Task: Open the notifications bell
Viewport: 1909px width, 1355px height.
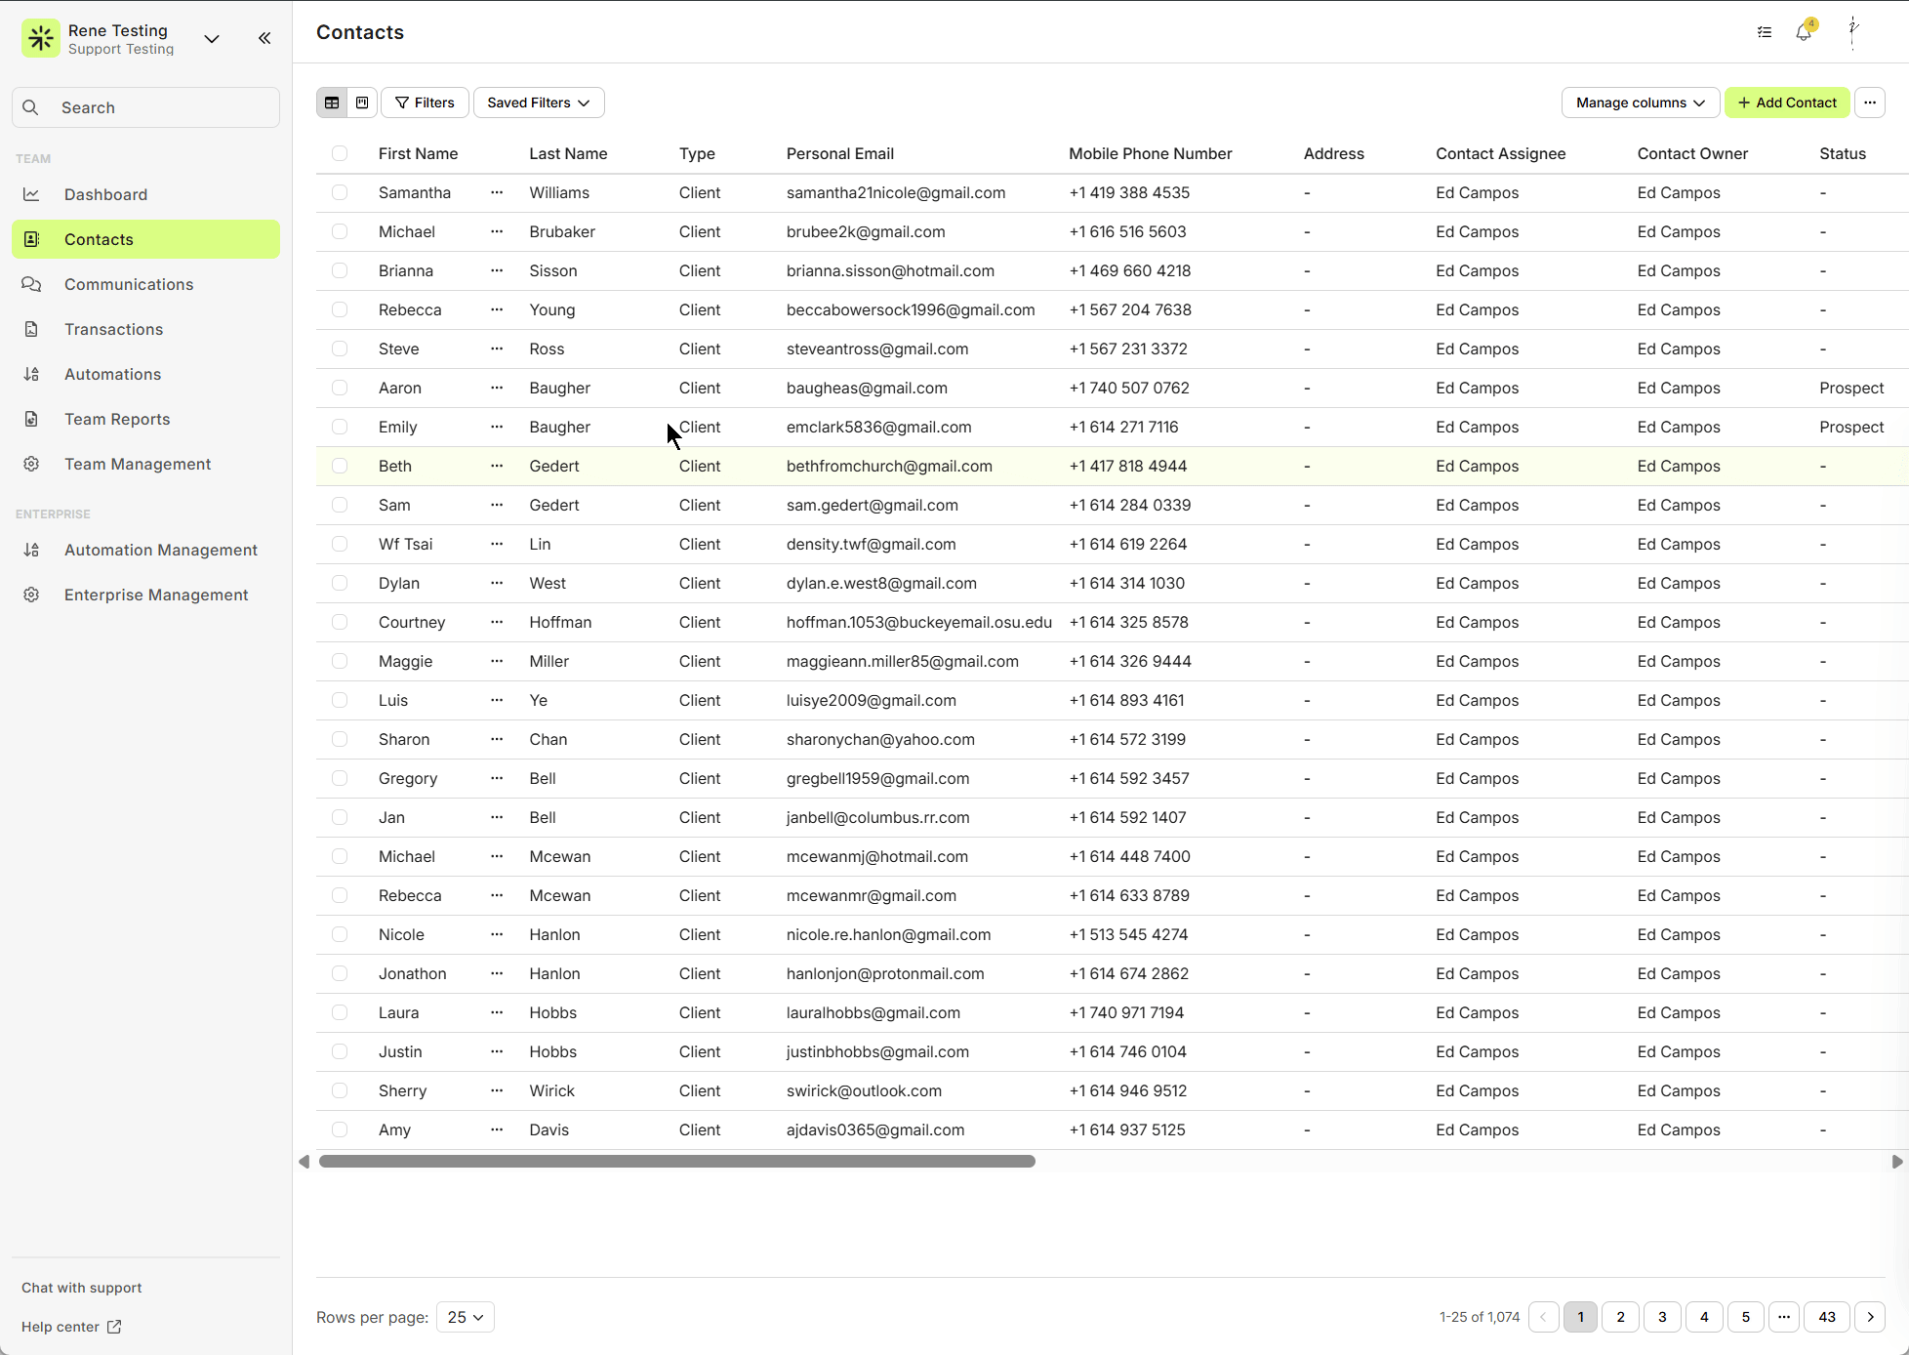Action: coord(1803,32)
